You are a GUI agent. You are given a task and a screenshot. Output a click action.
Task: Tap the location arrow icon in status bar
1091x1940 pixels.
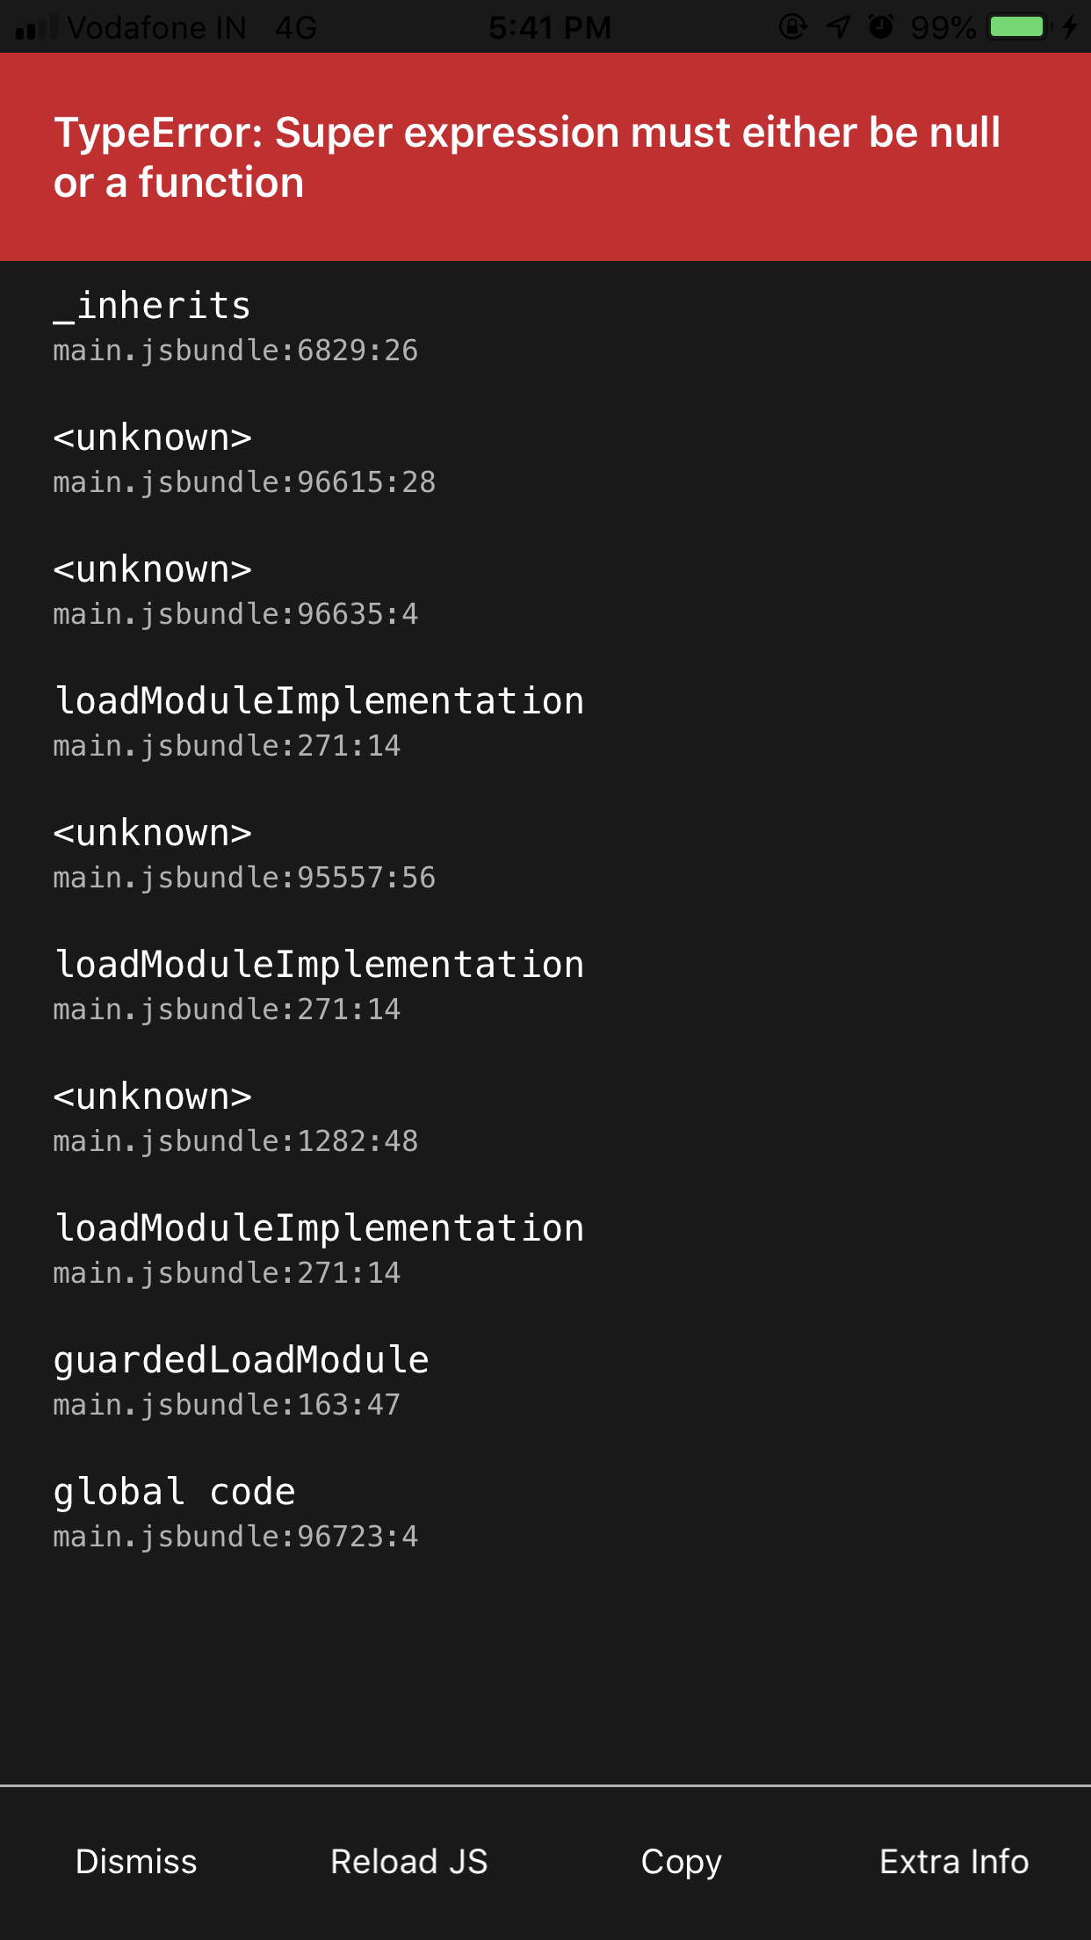836,27
